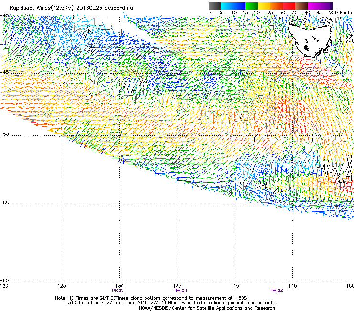Screen dimensions: 354x311
Task: Click the 135 longitude axis label
Action: pyautogui.click(x=177, y=286)
